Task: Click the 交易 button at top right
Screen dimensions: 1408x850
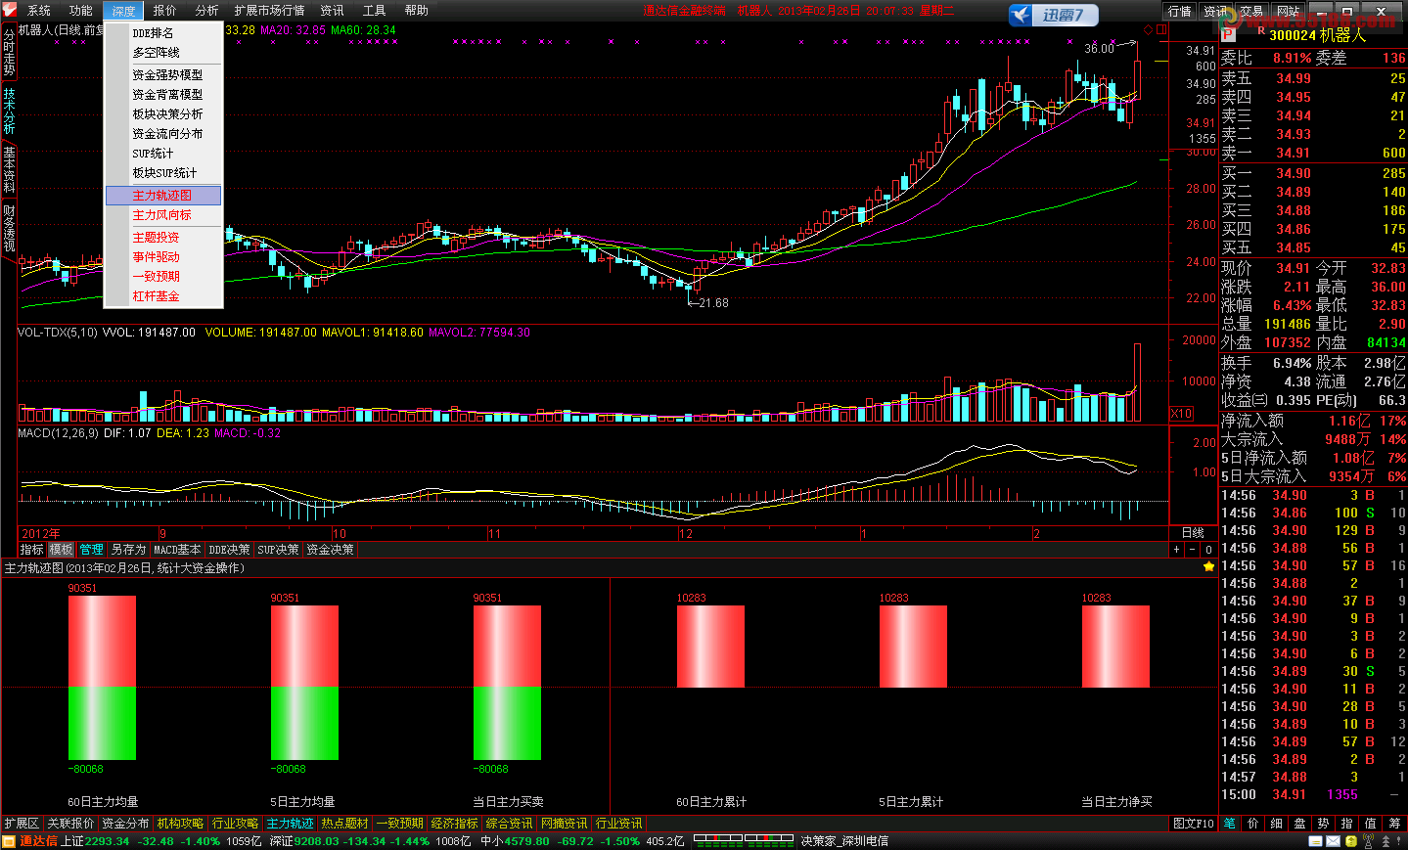Action: click(x=1251, y=11)
